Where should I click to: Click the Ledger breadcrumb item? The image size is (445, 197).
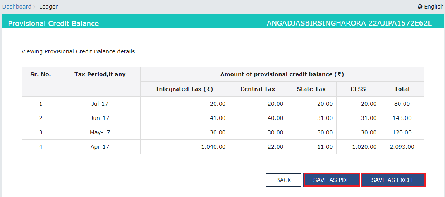click(x=48, y=7)
